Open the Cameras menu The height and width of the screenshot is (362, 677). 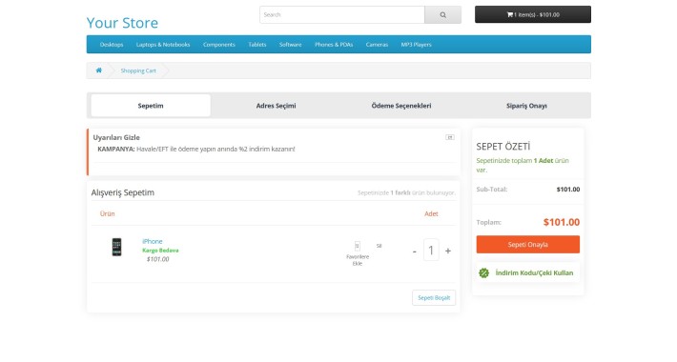[377, 45]
